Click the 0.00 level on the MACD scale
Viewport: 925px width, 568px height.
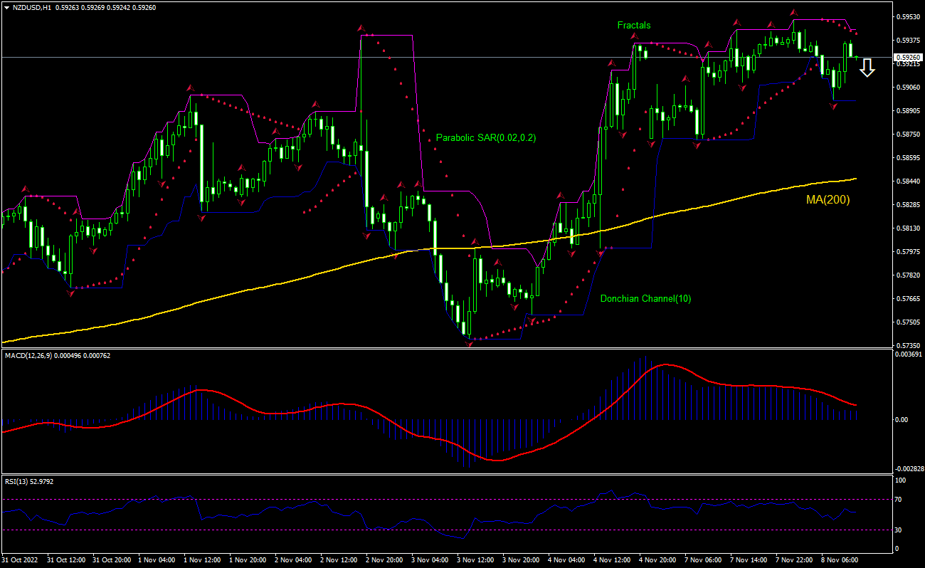[x=901, y=419]
